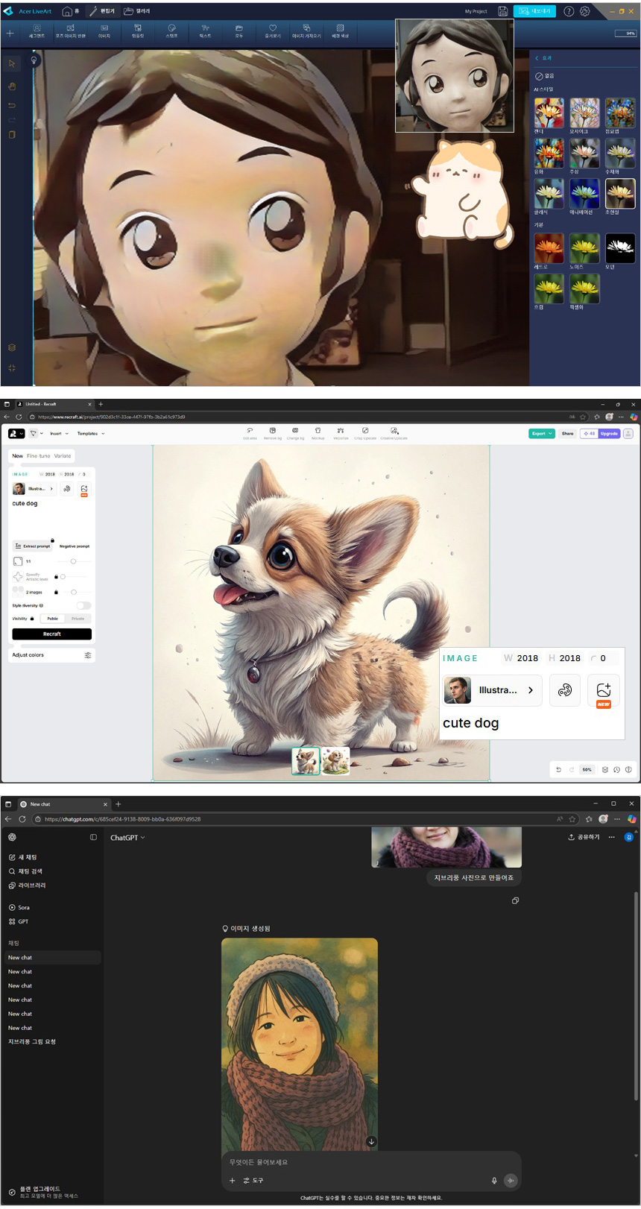Select the hand pan tool in LiveArt

point(12,86)
